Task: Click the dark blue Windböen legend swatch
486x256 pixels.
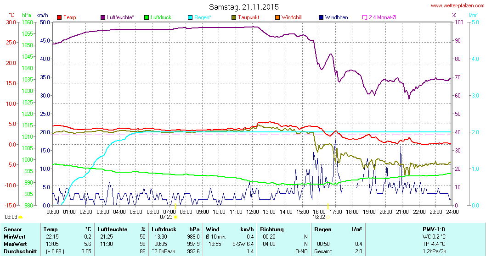Action: point(321,17)
